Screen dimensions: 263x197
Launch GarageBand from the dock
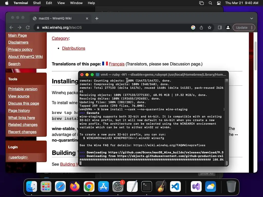[161, 186]
